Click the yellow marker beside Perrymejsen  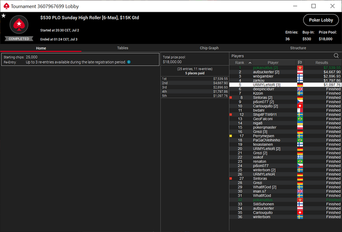[x=231, y=136]
